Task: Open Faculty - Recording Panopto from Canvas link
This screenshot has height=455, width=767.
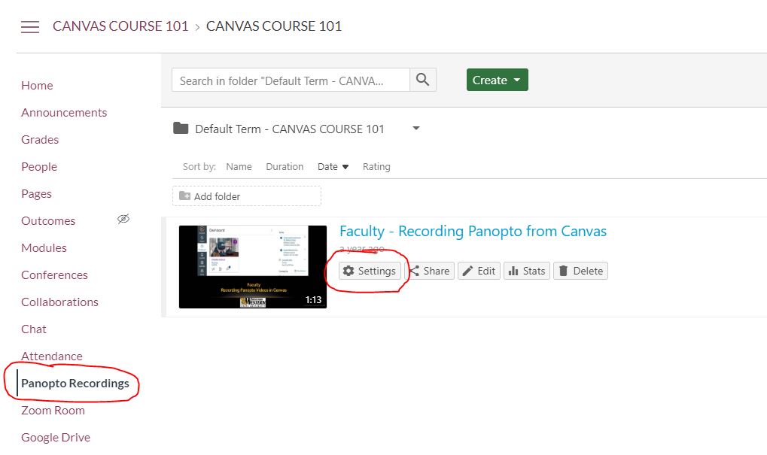Action: tap(473, 231)
